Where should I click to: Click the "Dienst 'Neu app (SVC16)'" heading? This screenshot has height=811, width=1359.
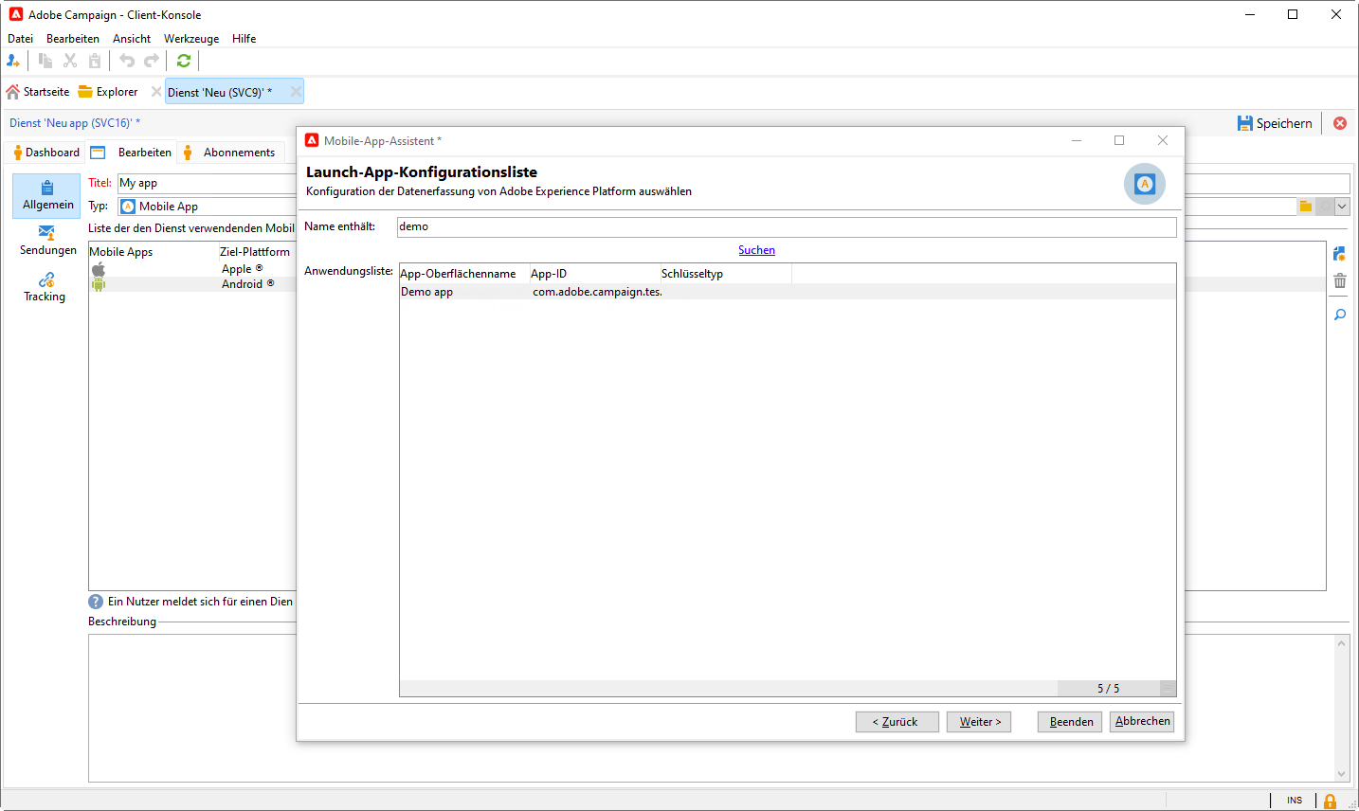click(75, 123)
